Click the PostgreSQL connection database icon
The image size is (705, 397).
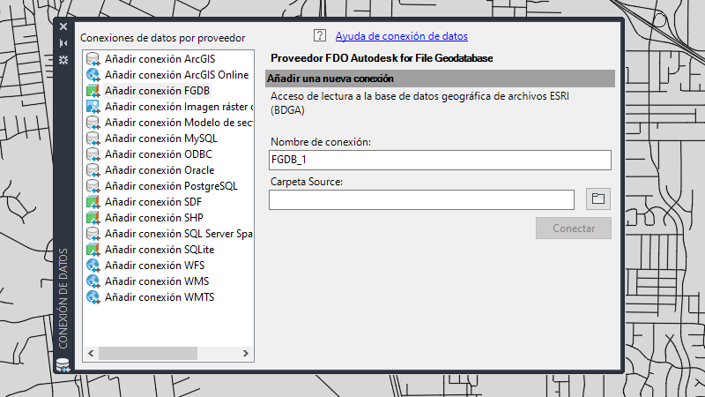(x=93, y=186)
